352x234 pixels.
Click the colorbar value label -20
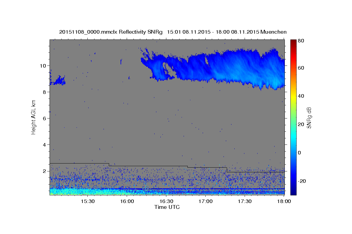302,181
